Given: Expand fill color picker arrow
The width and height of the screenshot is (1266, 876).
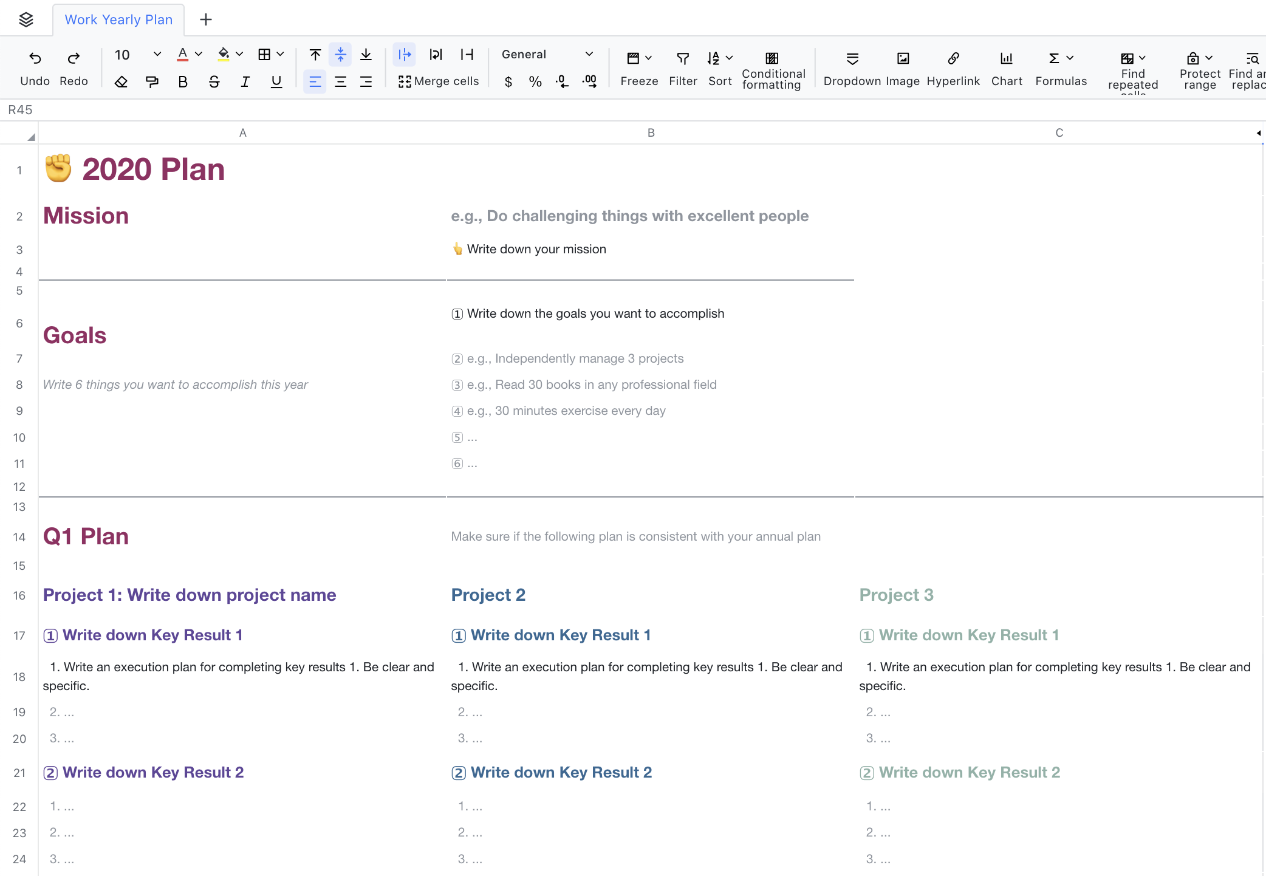Looking at the screenshot, I should pyautogui.click(x=239, y=55).
